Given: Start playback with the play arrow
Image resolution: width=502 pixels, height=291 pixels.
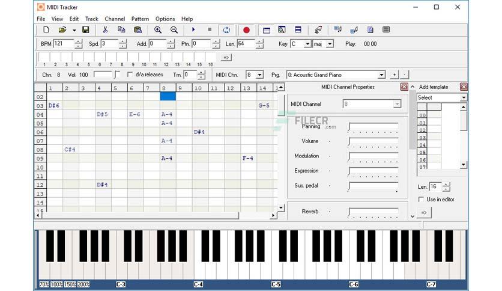Looking at the screenshot, I should tap(193, 30).
